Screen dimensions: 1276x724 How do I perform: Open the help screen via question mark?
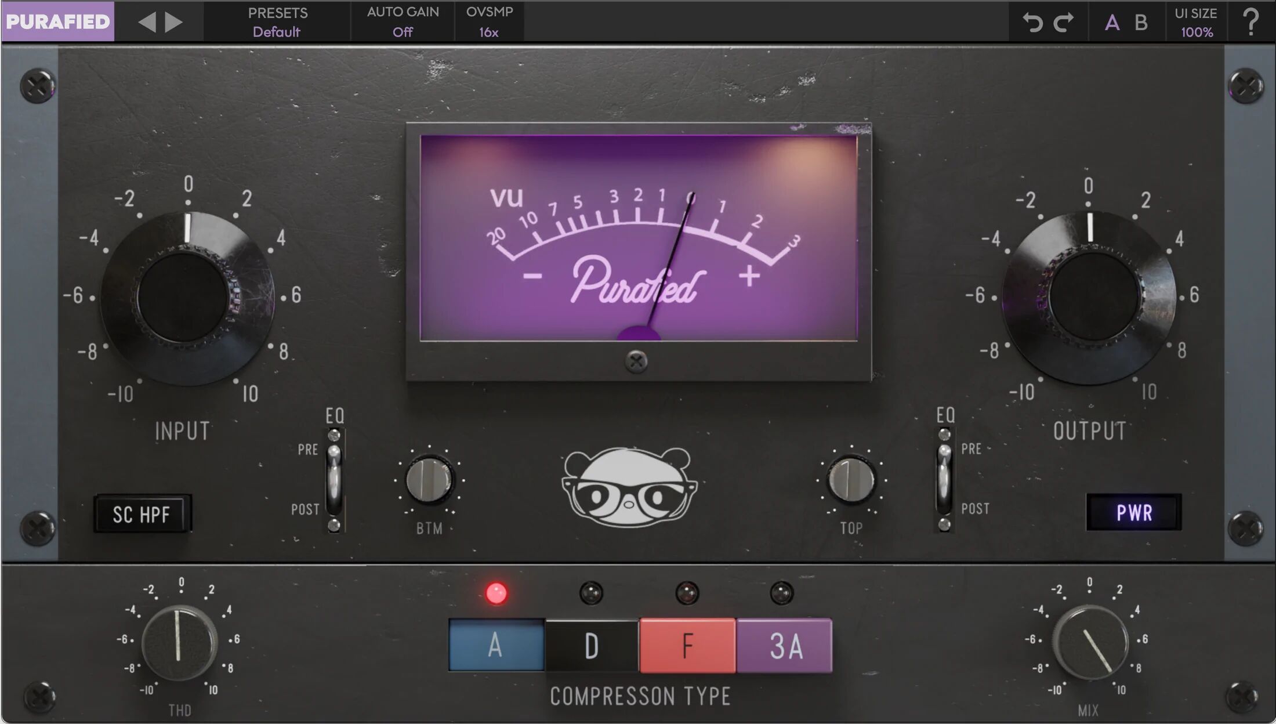pos(1253,22)
